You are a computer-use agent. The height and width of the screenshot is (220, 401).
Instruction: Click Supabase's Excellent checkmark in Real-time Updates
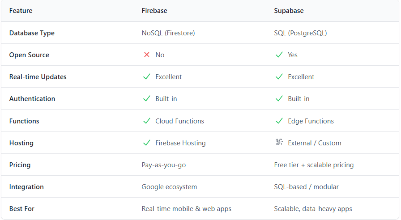(279, 76)
